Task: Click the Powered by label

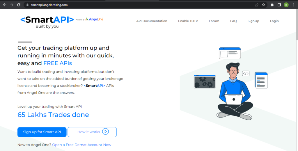Action: [x=80, y=20]
